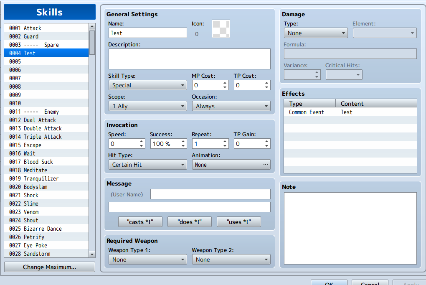This screenshot has height=285, width=426.
Task: Select skill 0015 Escape
Action: point(46,145)
